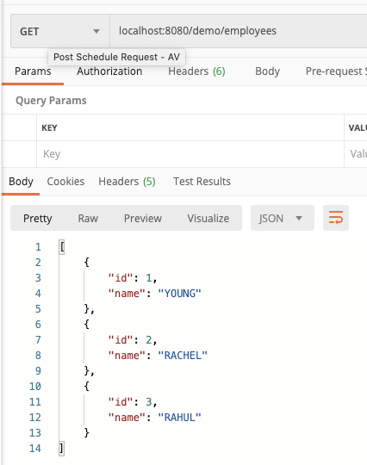Viewport: 367px width, 465px height.
Task: Select the Pretty response view
Action: click(37, 218)
